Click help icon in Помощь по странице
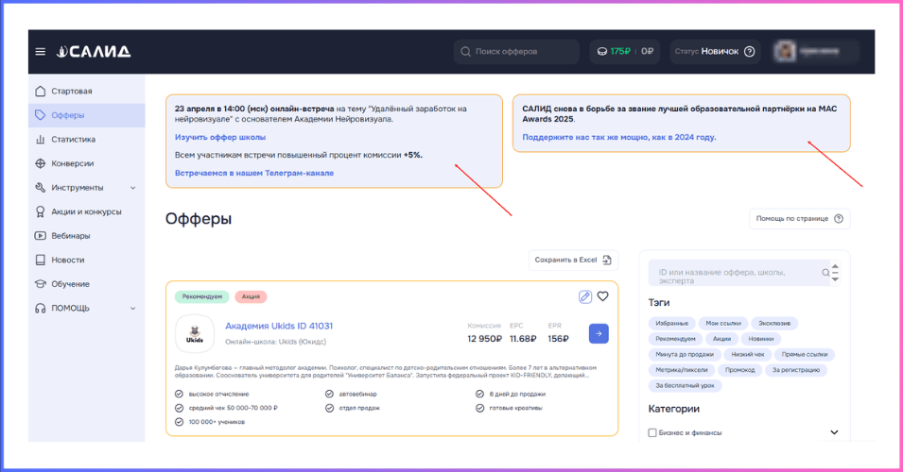The width and height of the screenshot is (903, 472). (x=839, y=218)
